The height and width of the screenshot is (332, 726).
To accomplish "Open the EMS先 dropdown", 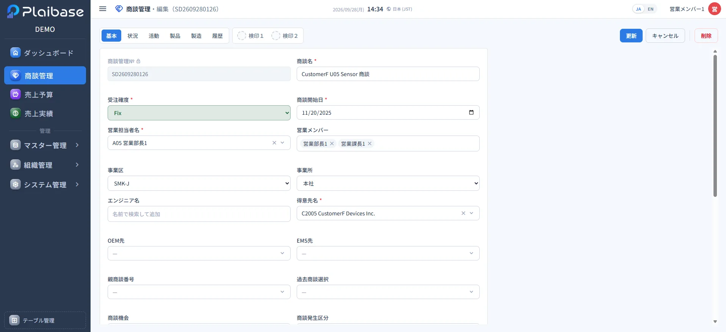I will tap(388, 253).
